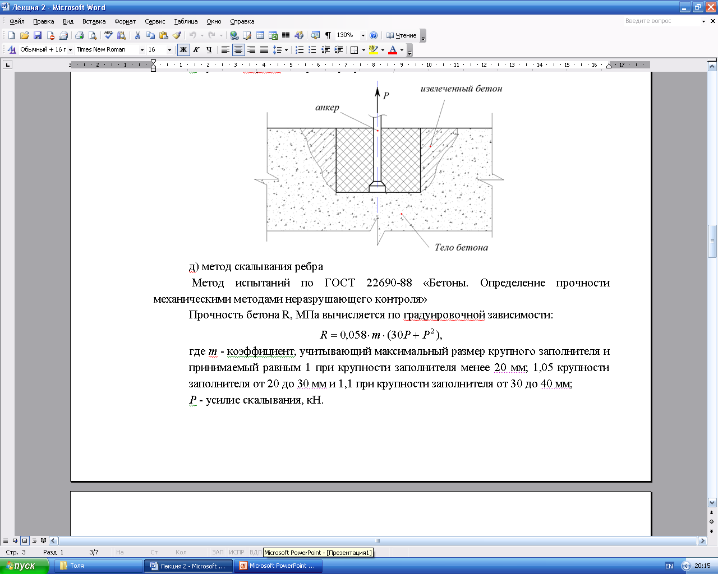Open the Times New Roman font dropdown
This screenshot has width=718, height=574.
click(142, 50)
